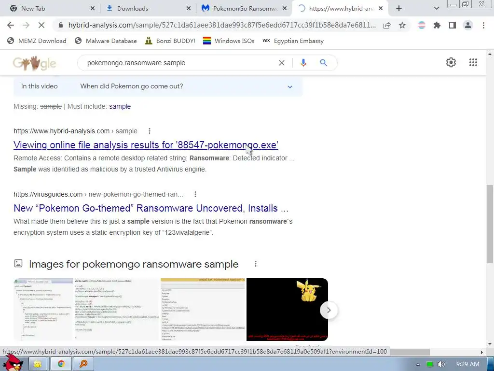
Task: Show hidden system tray icons
Action: point(418,364)
